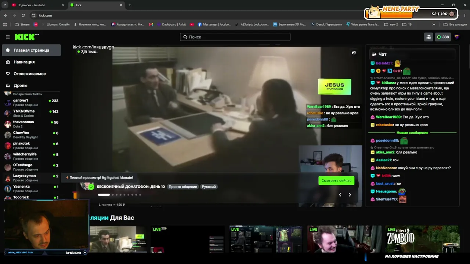
Task: Close the Подписки - YouTube tab
Action: pyautogui.click(x=62, y=5)
